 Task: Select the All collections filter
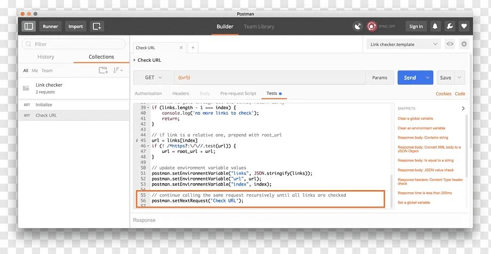[26, 71]
